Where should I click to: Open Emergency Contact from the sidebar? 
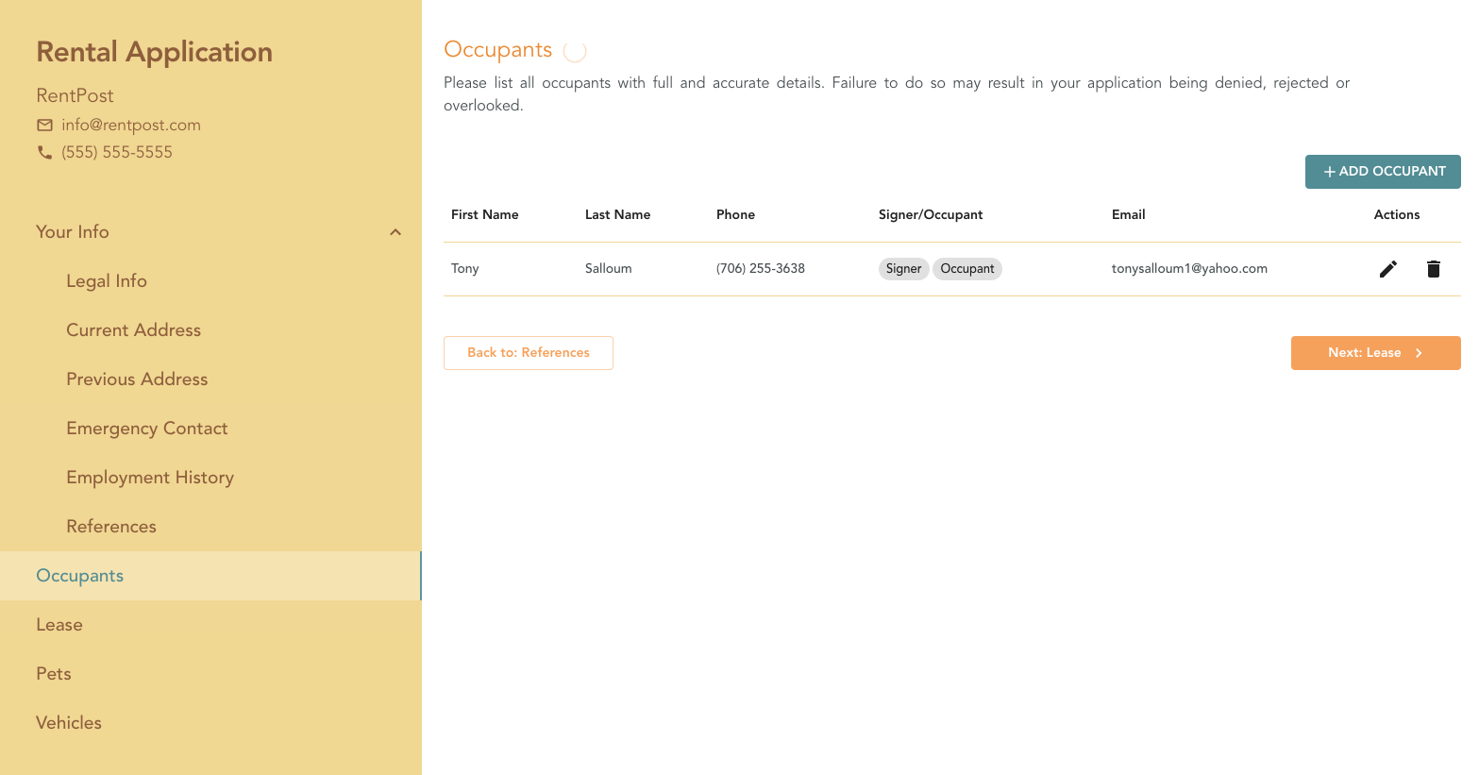pos(147,428)
